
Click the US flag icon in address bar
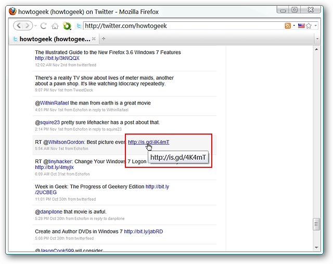click(x=301, y=26)
